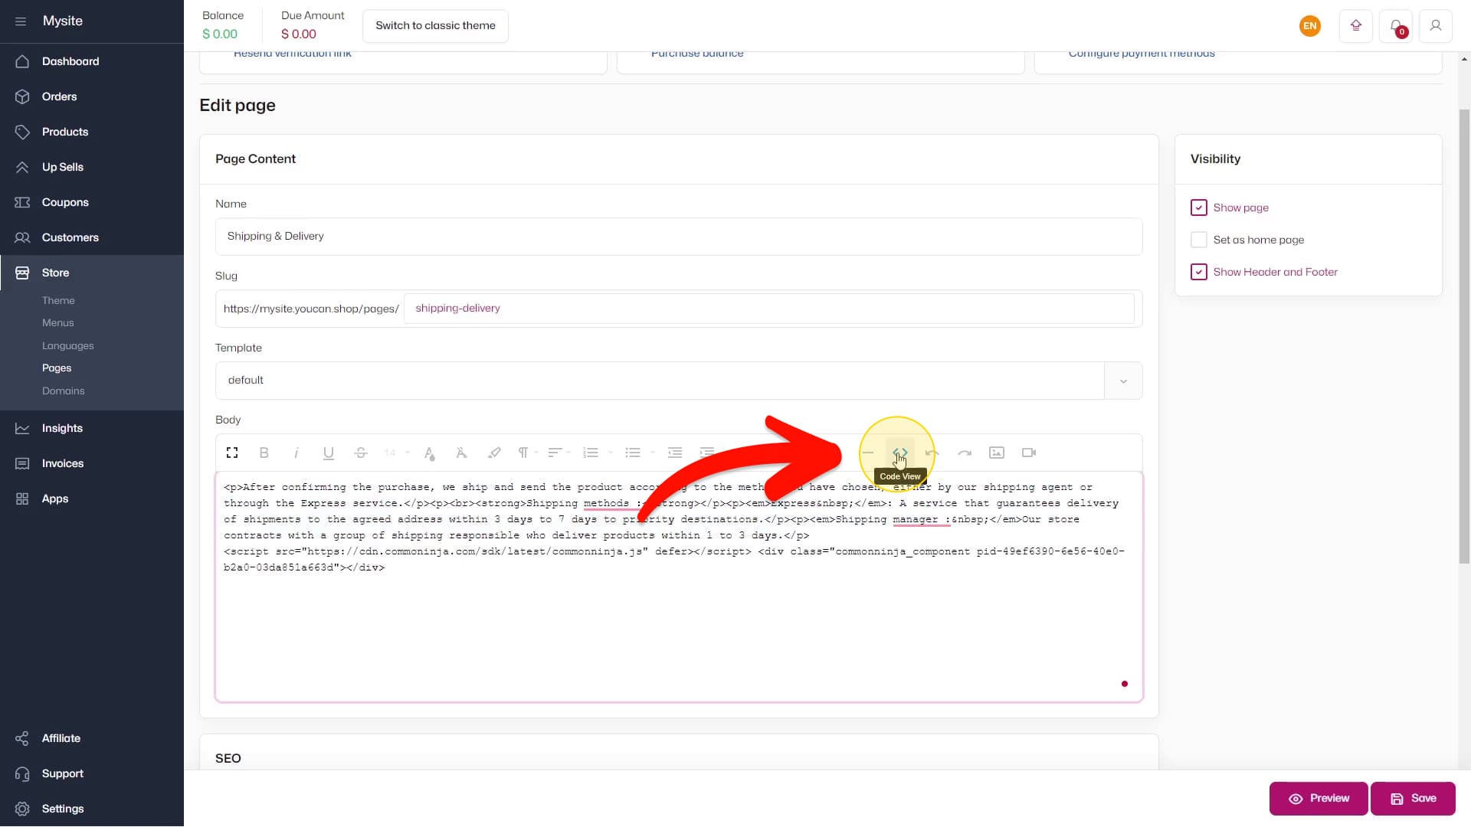Toggle the Show page checkbox

(1199, 208)
